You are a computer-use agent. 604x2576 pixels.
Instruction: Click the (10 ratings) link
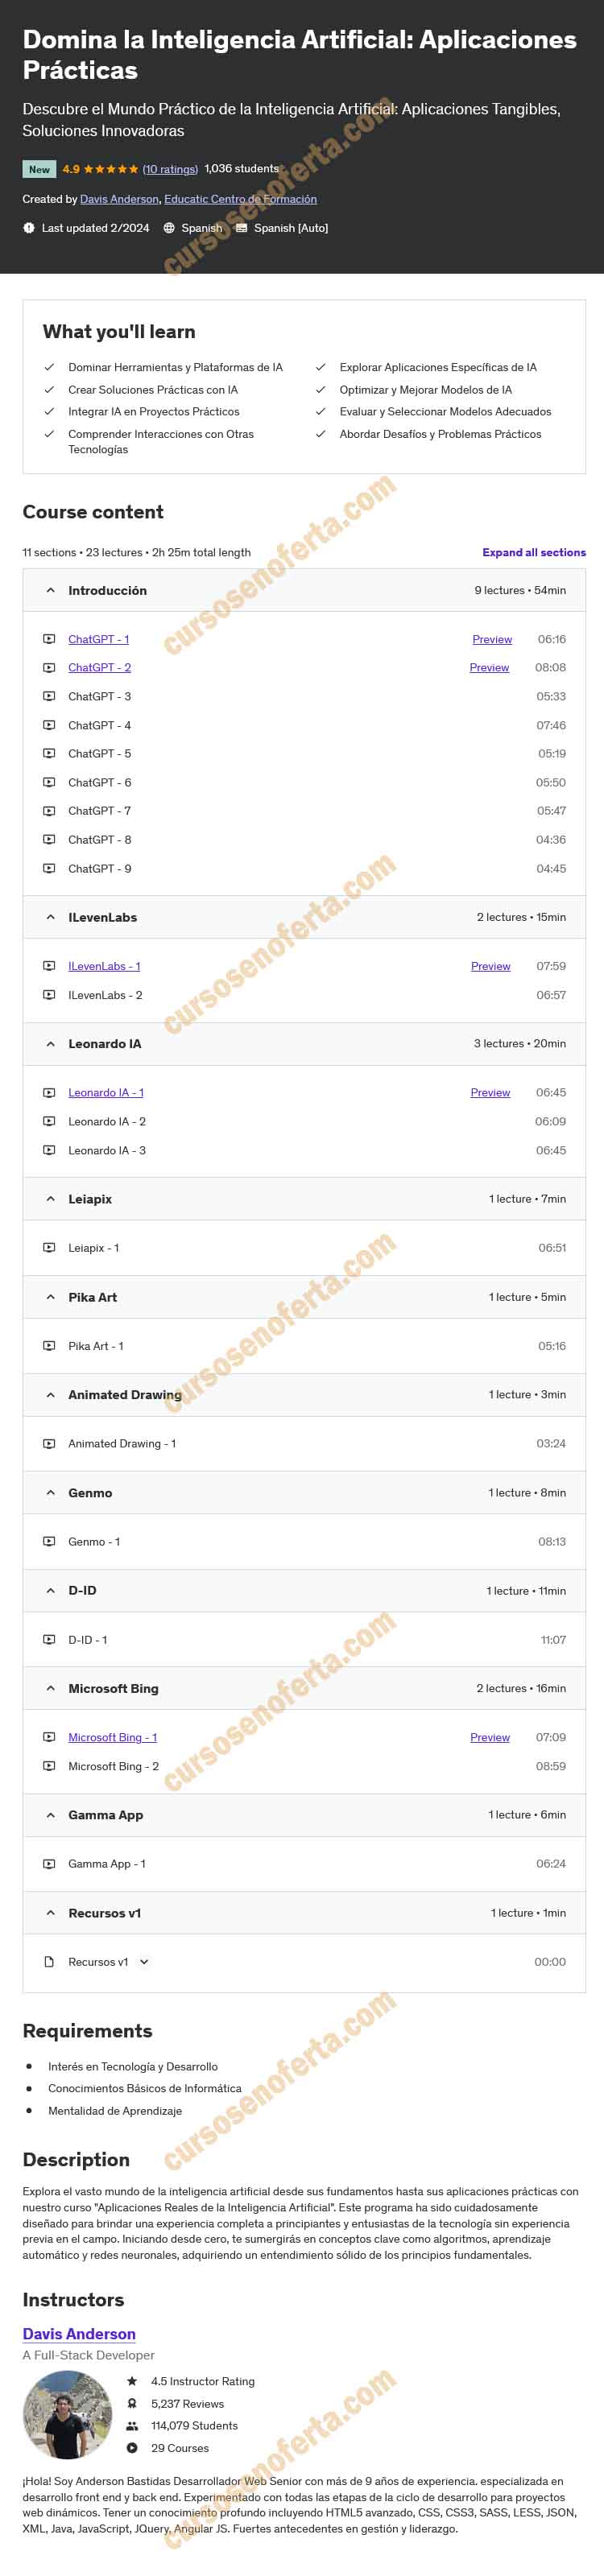tap(170, 169)
